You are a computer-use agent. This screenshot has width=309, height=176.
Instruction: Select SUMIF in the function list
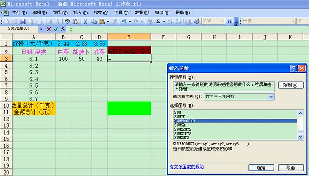[236, 117]
